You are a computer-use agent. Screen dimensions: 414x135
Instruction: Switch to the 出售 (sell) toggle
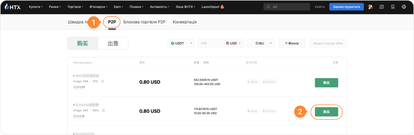point(113,43)
